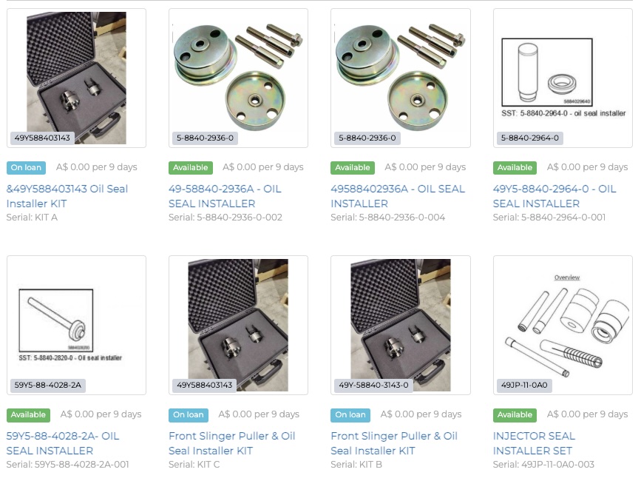Click the On loan badge for KIT A
Image resolution: width=641 pixels, height=478 pixels.
(x=26, y=167)
